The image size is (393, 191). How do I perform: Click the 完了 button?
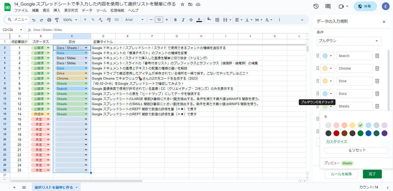click(x=372, y=174)
